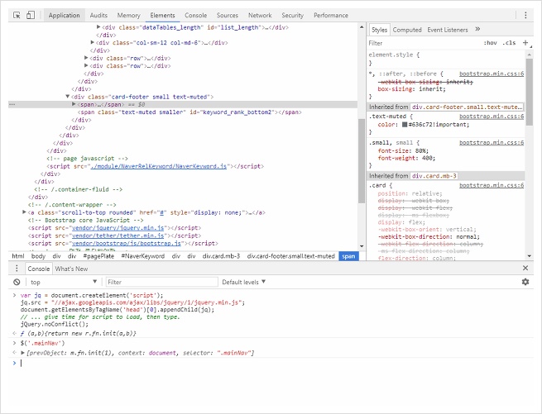The width and height of the screenshot is (542, 414).
Task: Click the ellipsis beside the selected span row
Action: (12, 104)
